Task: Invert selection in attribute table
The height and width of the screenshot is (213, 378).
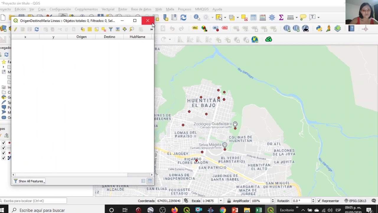Action: tap(97, 29)
